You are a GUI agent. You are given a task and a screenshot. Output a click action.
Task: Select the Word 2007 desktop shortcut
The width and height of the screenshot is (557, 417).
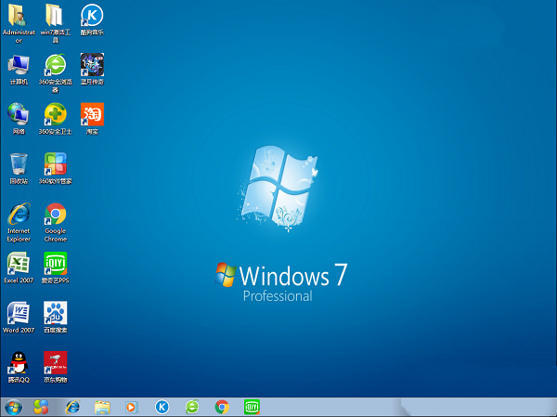click(18, 313)
